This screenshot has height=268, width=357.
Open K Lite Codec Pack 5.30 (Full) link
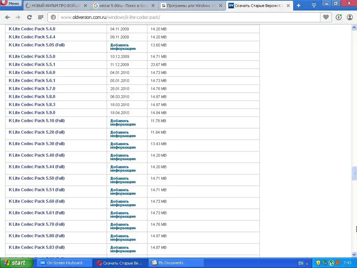pyautogui.click(x=37, y=143)
